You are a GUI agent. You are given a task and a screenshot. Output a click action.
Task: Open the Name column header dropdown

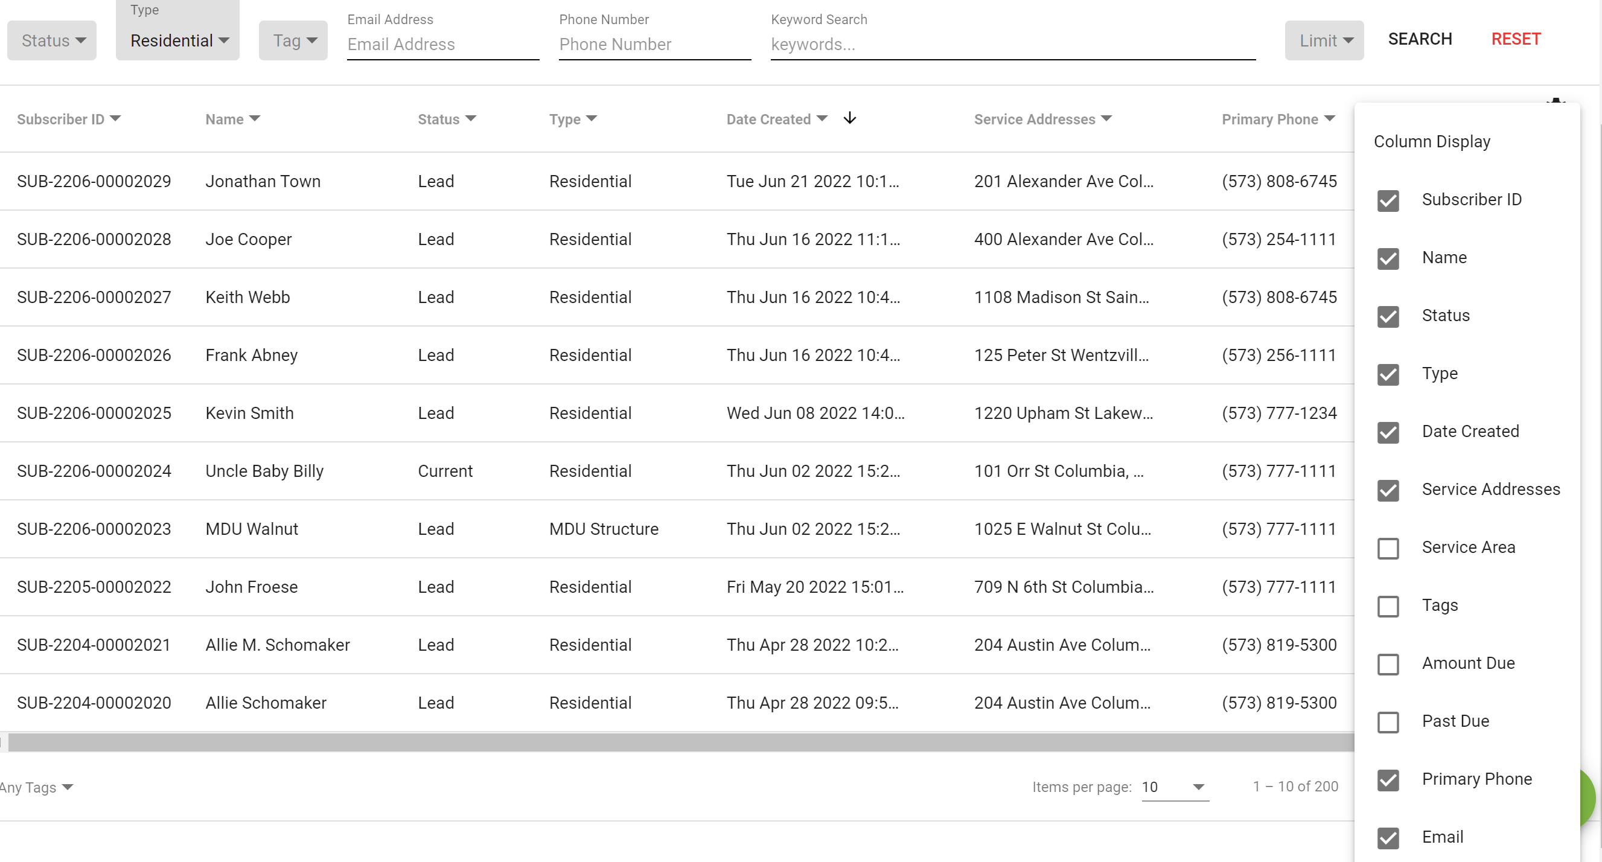click(x=254, y=118)
